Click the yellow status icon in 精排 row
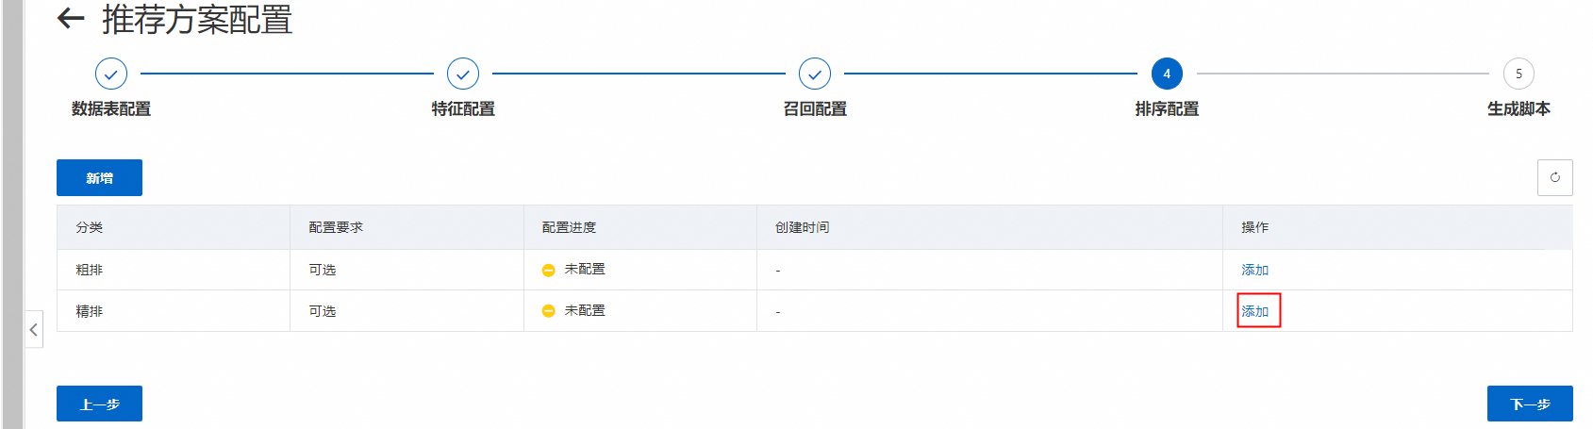This screenshot has height=429, width=1593. coord(548,311)
